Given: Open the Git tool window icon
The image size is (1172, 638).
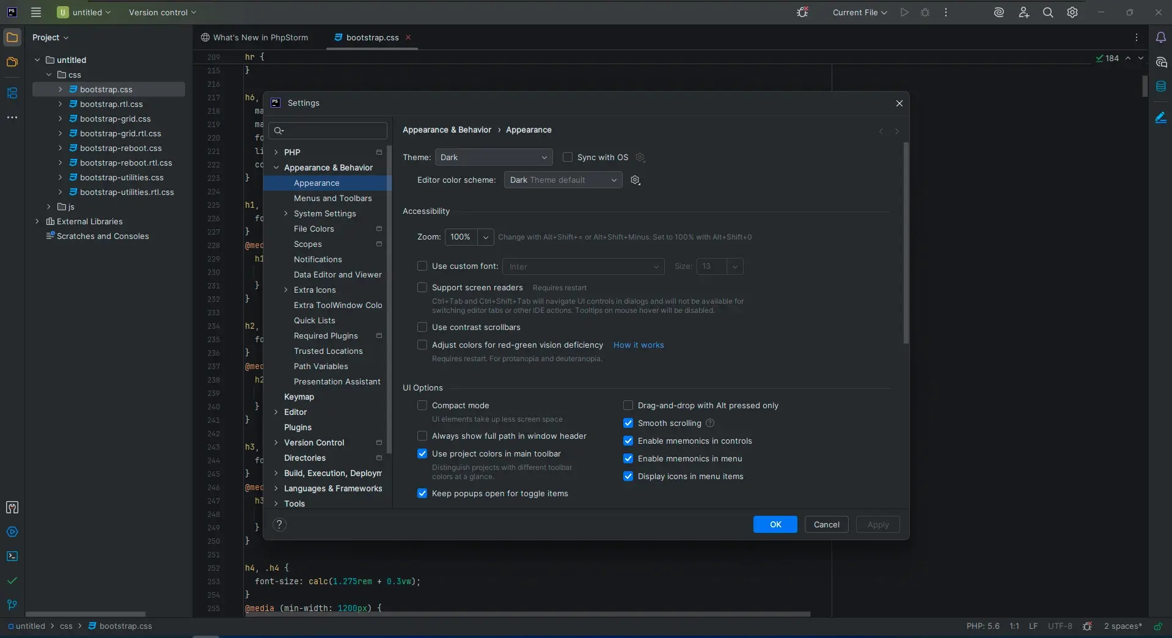Looking at the screenshot, I should click(x=12, y=605).
